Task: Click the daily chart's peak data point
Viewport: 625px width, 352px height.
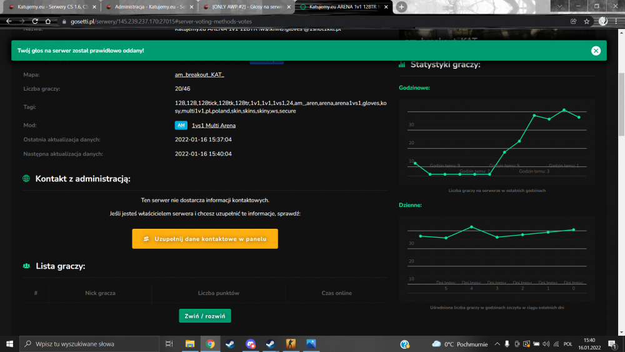Action: pos(471,227)
